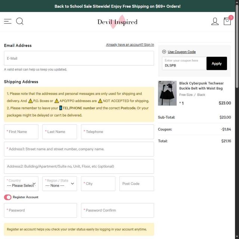
Task: Focus the Password Confirm field
Action: point(117,210)
